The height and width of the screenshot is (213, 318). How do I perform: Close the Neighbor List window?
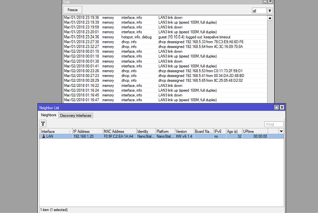tap(282, 107)
